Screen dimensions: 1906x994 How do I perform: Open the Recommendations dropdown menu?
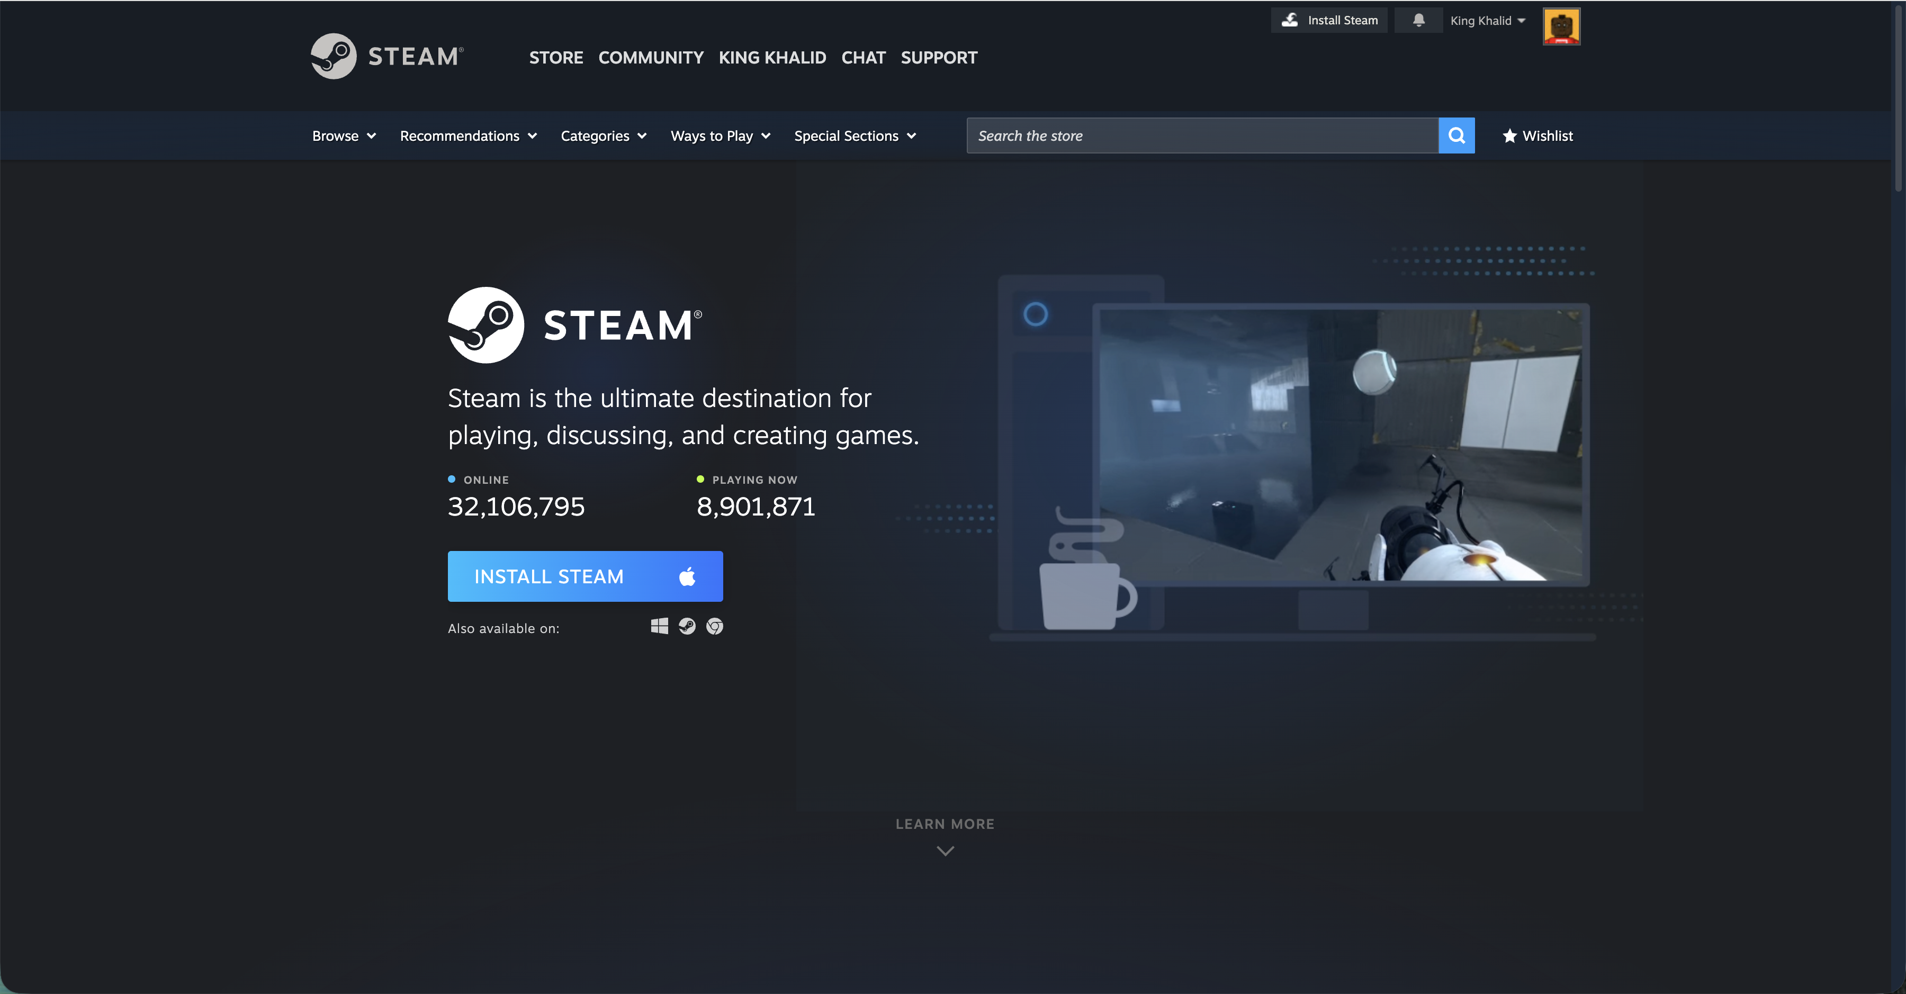(x=467, y=136)
